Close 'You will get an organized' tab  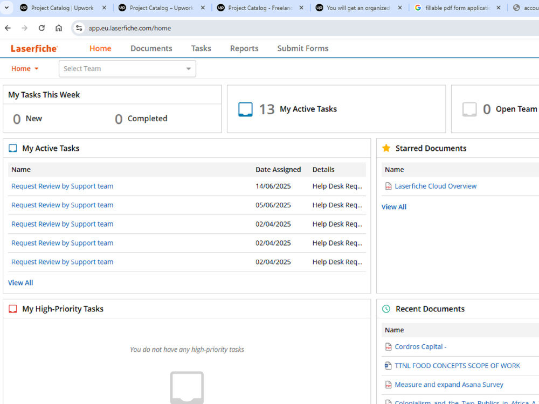coord(400,8)
